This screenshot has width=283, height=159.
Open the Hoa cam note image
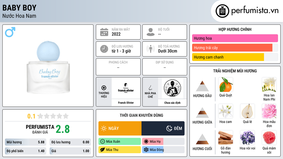(x=226, y=111)
